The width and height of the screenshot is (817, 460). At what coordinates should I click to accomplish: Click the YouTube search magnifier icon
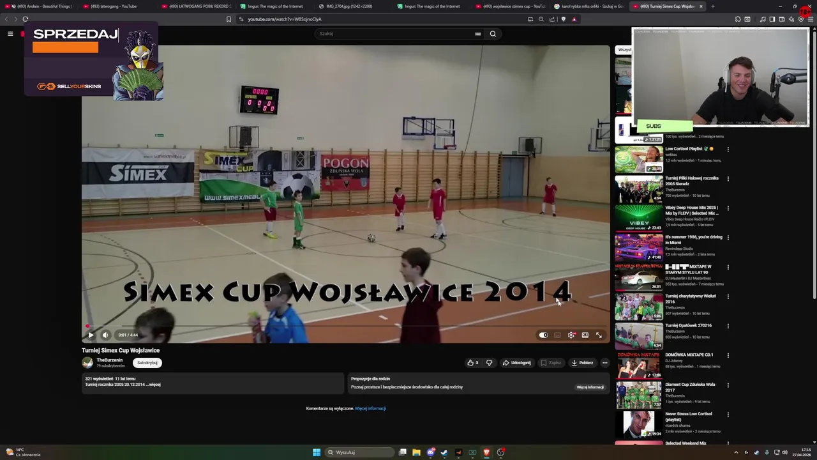(x=493, y=33)
